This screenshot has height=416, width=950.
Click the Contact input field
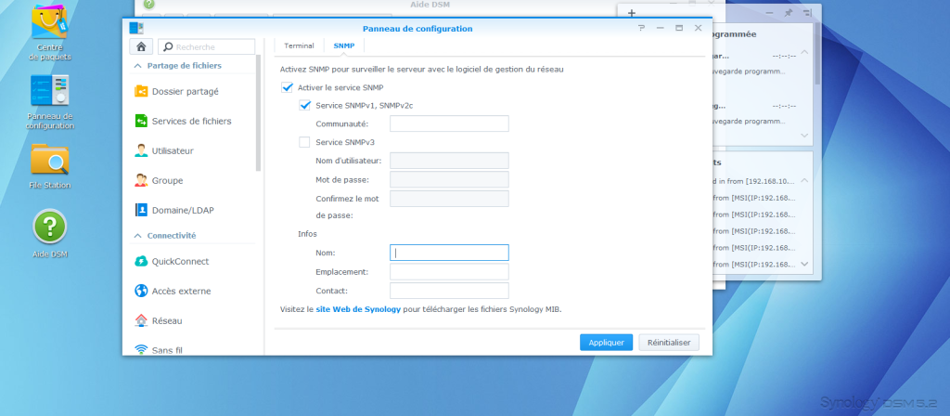point(449,291)
